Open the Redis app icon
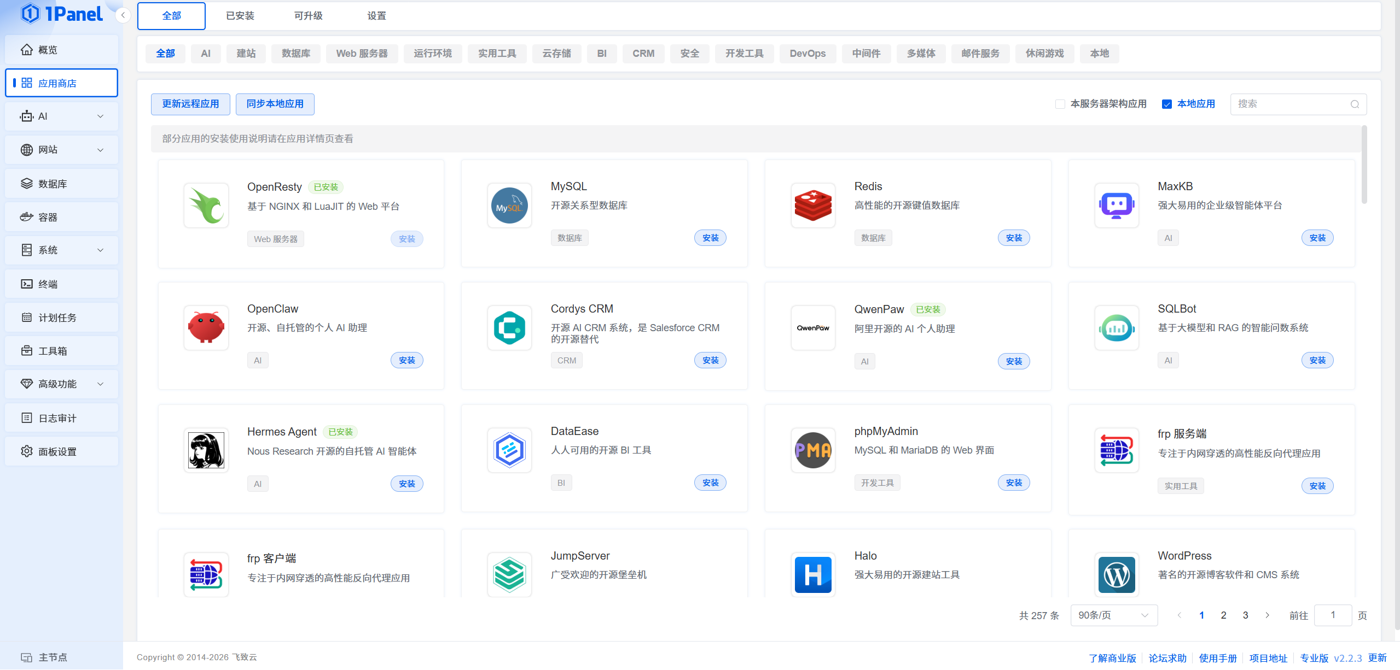The height and width of the screenshot is (670, 1400). (813, 205)
